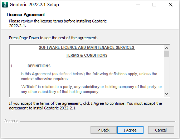This screenshot has height=139, width=180.
Task: Go back with the < Back button
Action: [103, 130]
